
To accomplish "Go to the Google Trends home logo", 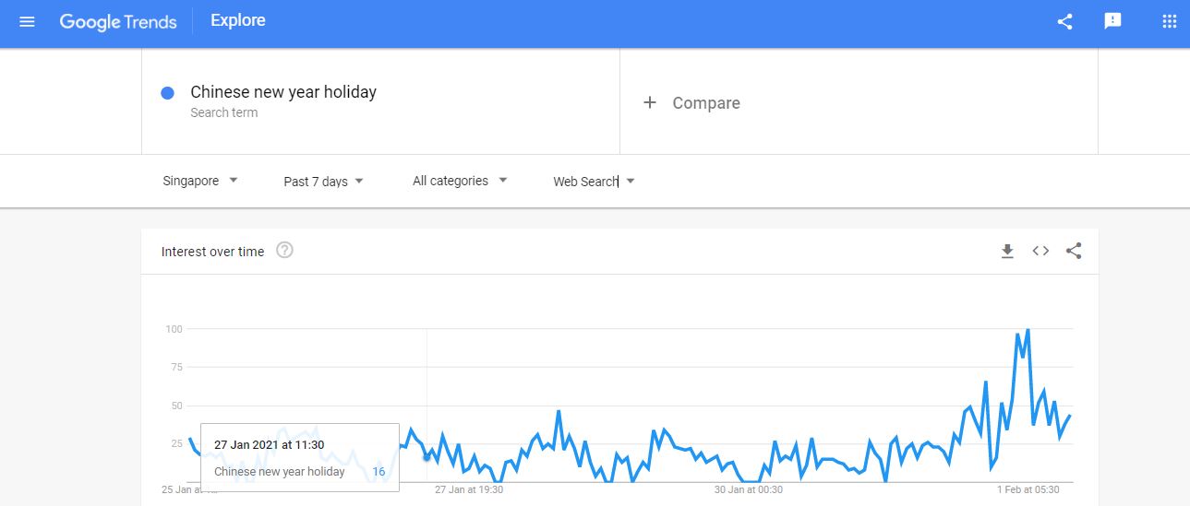I will pos(118,21).
